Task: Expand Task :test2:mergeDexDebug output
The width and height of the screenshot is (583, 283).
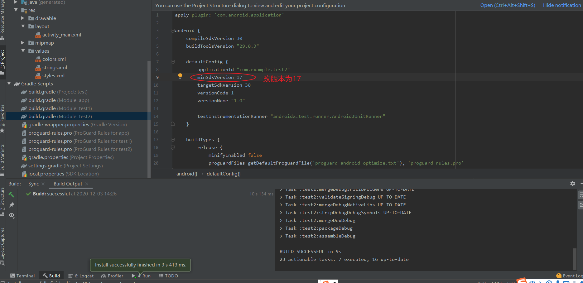Action: [281, 220]
